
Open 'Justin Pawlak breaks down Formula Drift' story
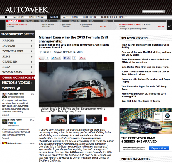[145, 73]
